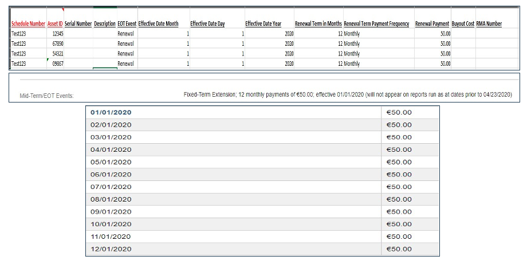Select the 02/01/2020 payment date

coord(111,125)
